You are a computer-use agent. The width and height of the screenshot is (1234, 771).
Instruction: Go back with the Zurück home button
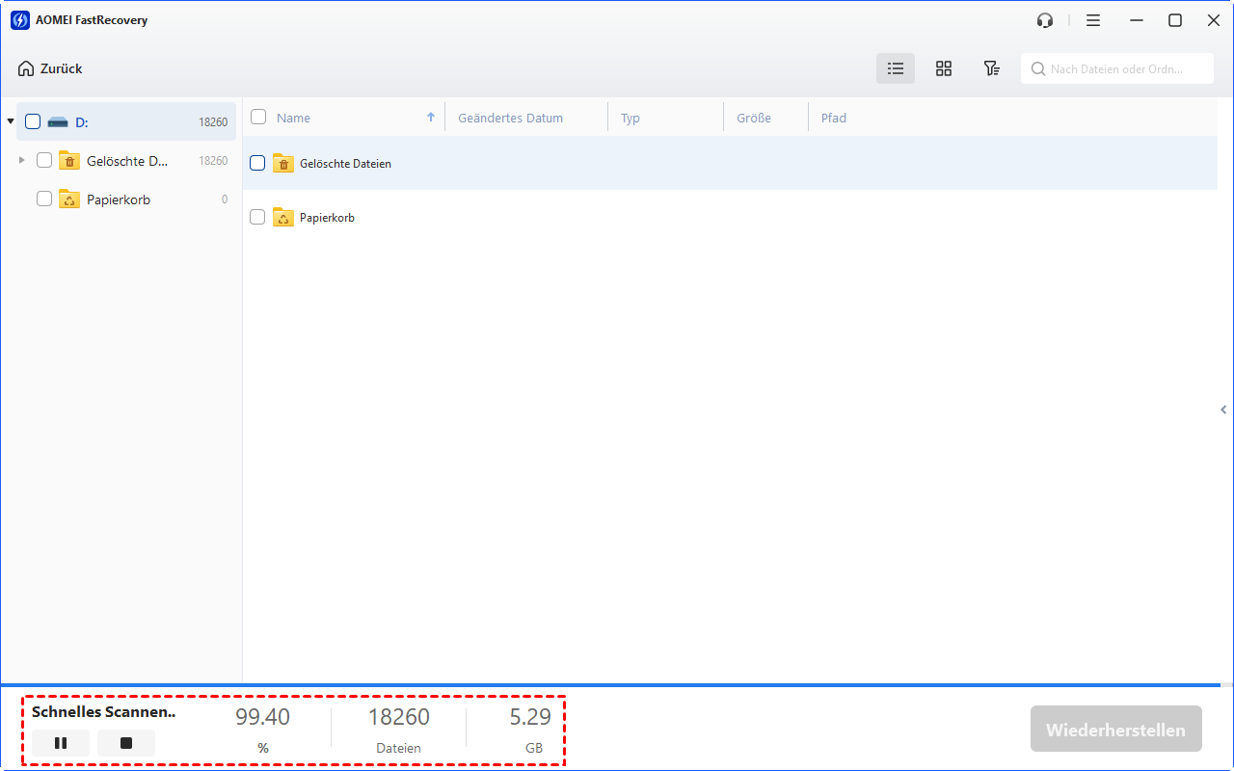coord(50,68)
